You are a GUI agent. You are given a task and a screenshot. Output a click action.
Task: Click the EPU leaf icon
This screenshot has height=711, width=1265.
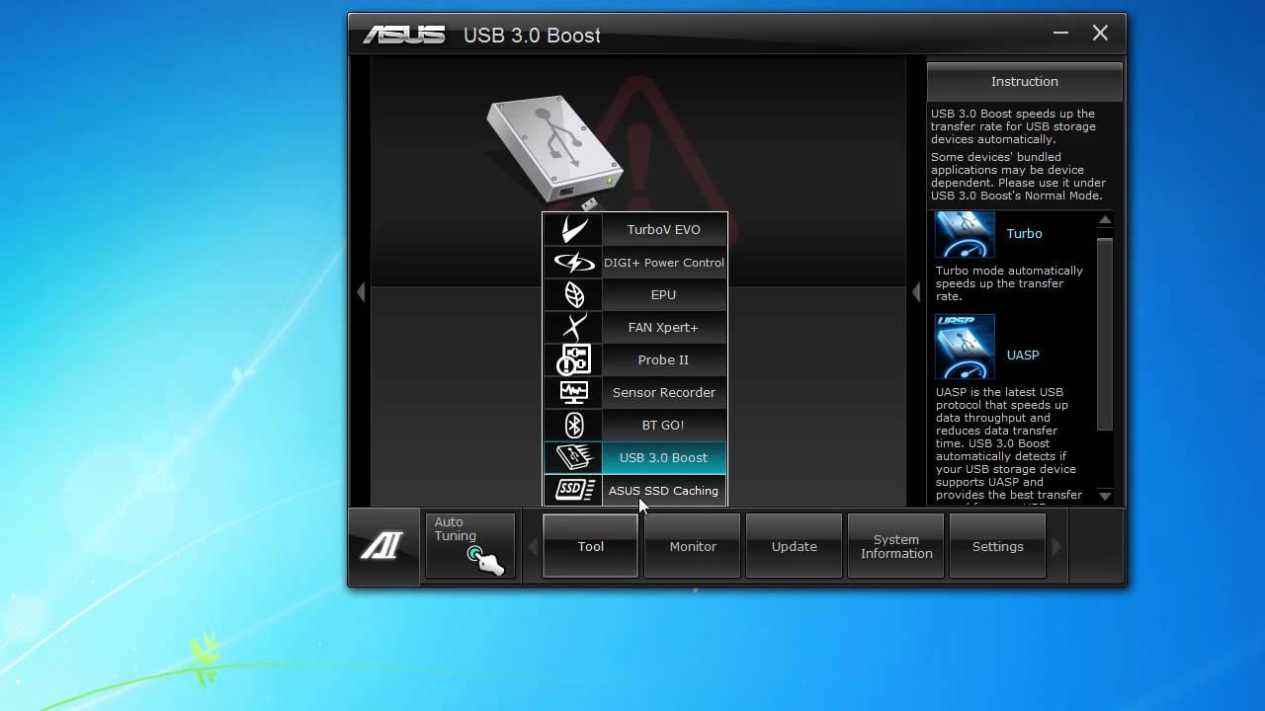tap(573, 294)
